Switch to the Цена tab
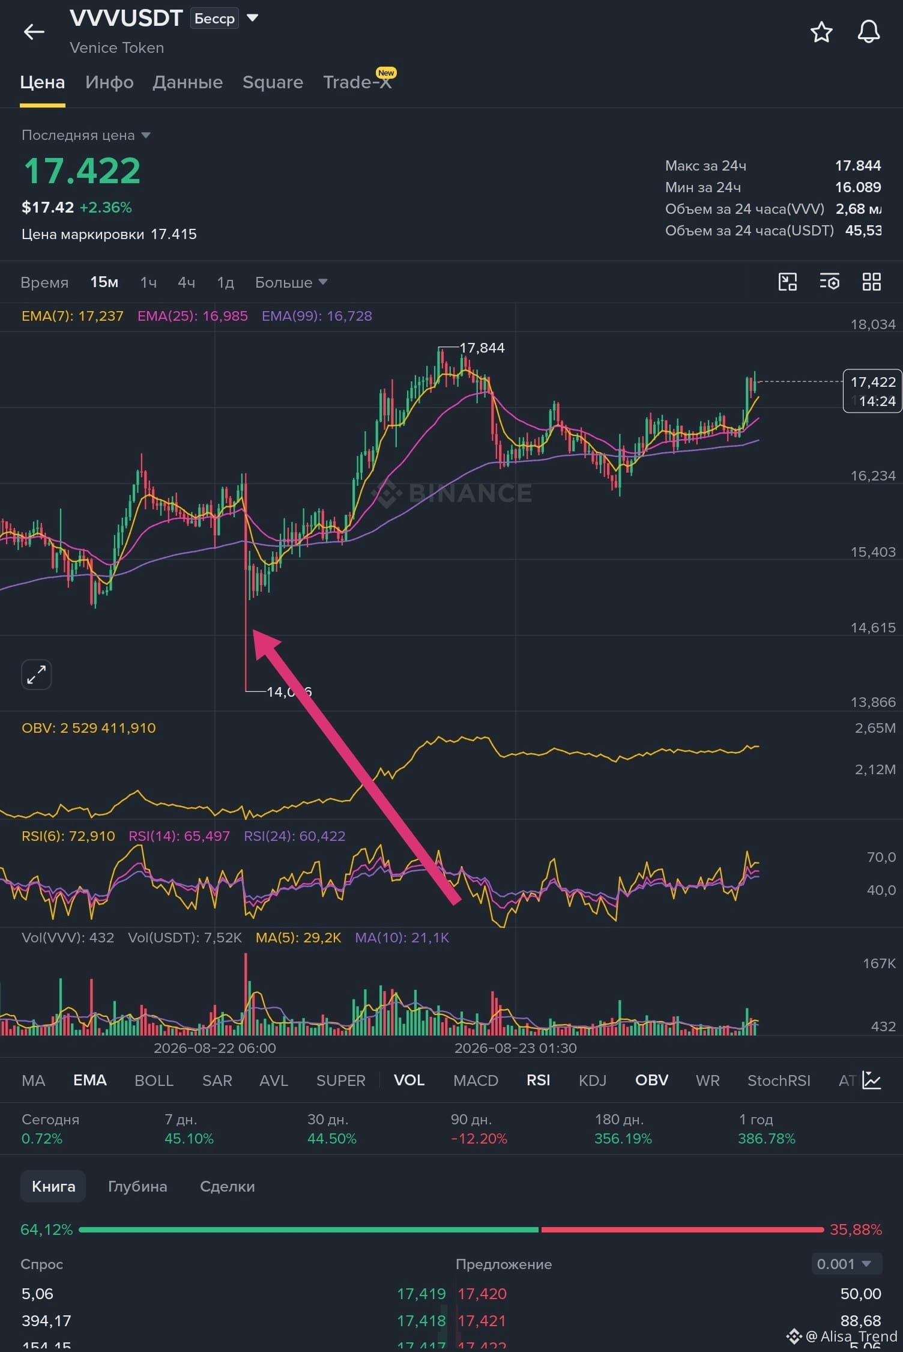The image size is (903, 1352). [x=42, y=82]
